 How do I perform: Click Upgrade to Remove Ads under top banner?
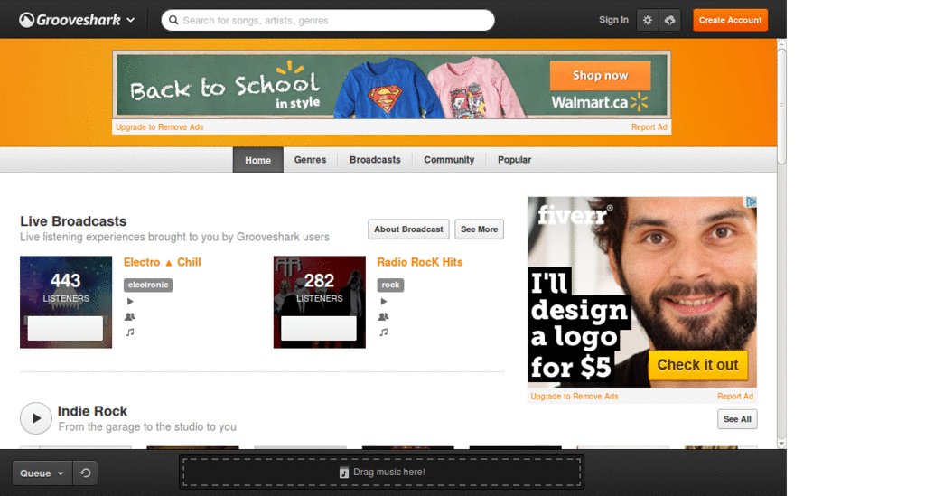pyautogui.click(x=159, y=126)
